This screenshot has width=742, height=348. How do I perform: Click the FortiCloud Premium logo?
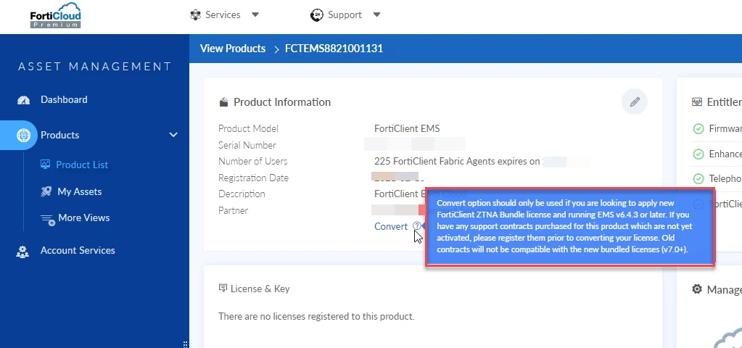click(x=55, y=14)
